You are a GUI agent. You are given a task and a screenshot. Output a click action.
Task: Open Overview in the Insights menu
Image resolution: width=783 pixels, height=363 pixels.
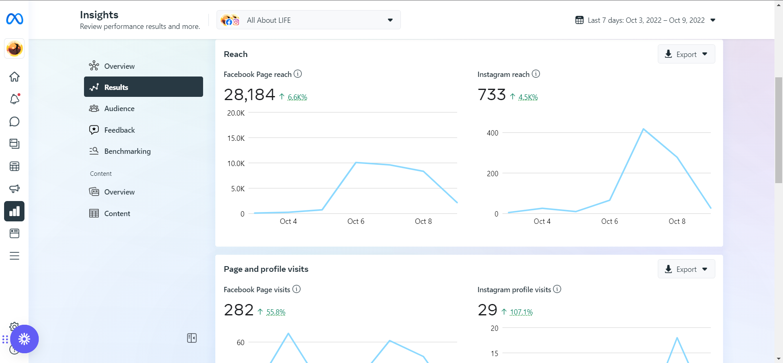click(144, 66)
